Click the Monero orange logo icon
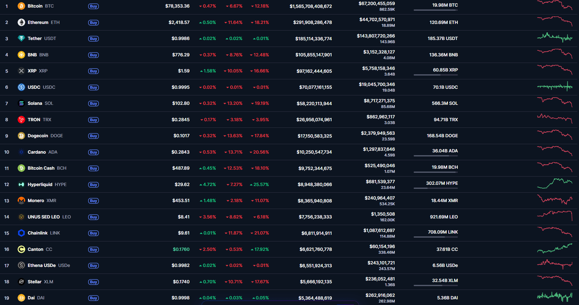Viewport: 579px width, 305px height. 21,201
